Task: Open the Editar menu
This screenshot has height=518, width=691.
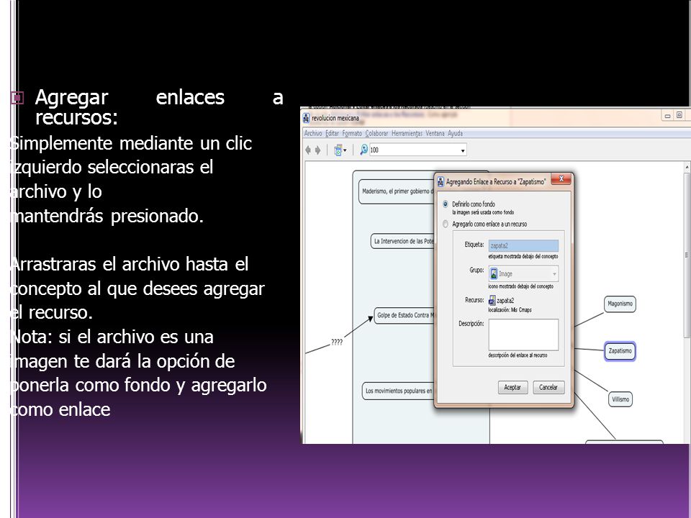Action: pyautogui.click(x=333, y=134)
